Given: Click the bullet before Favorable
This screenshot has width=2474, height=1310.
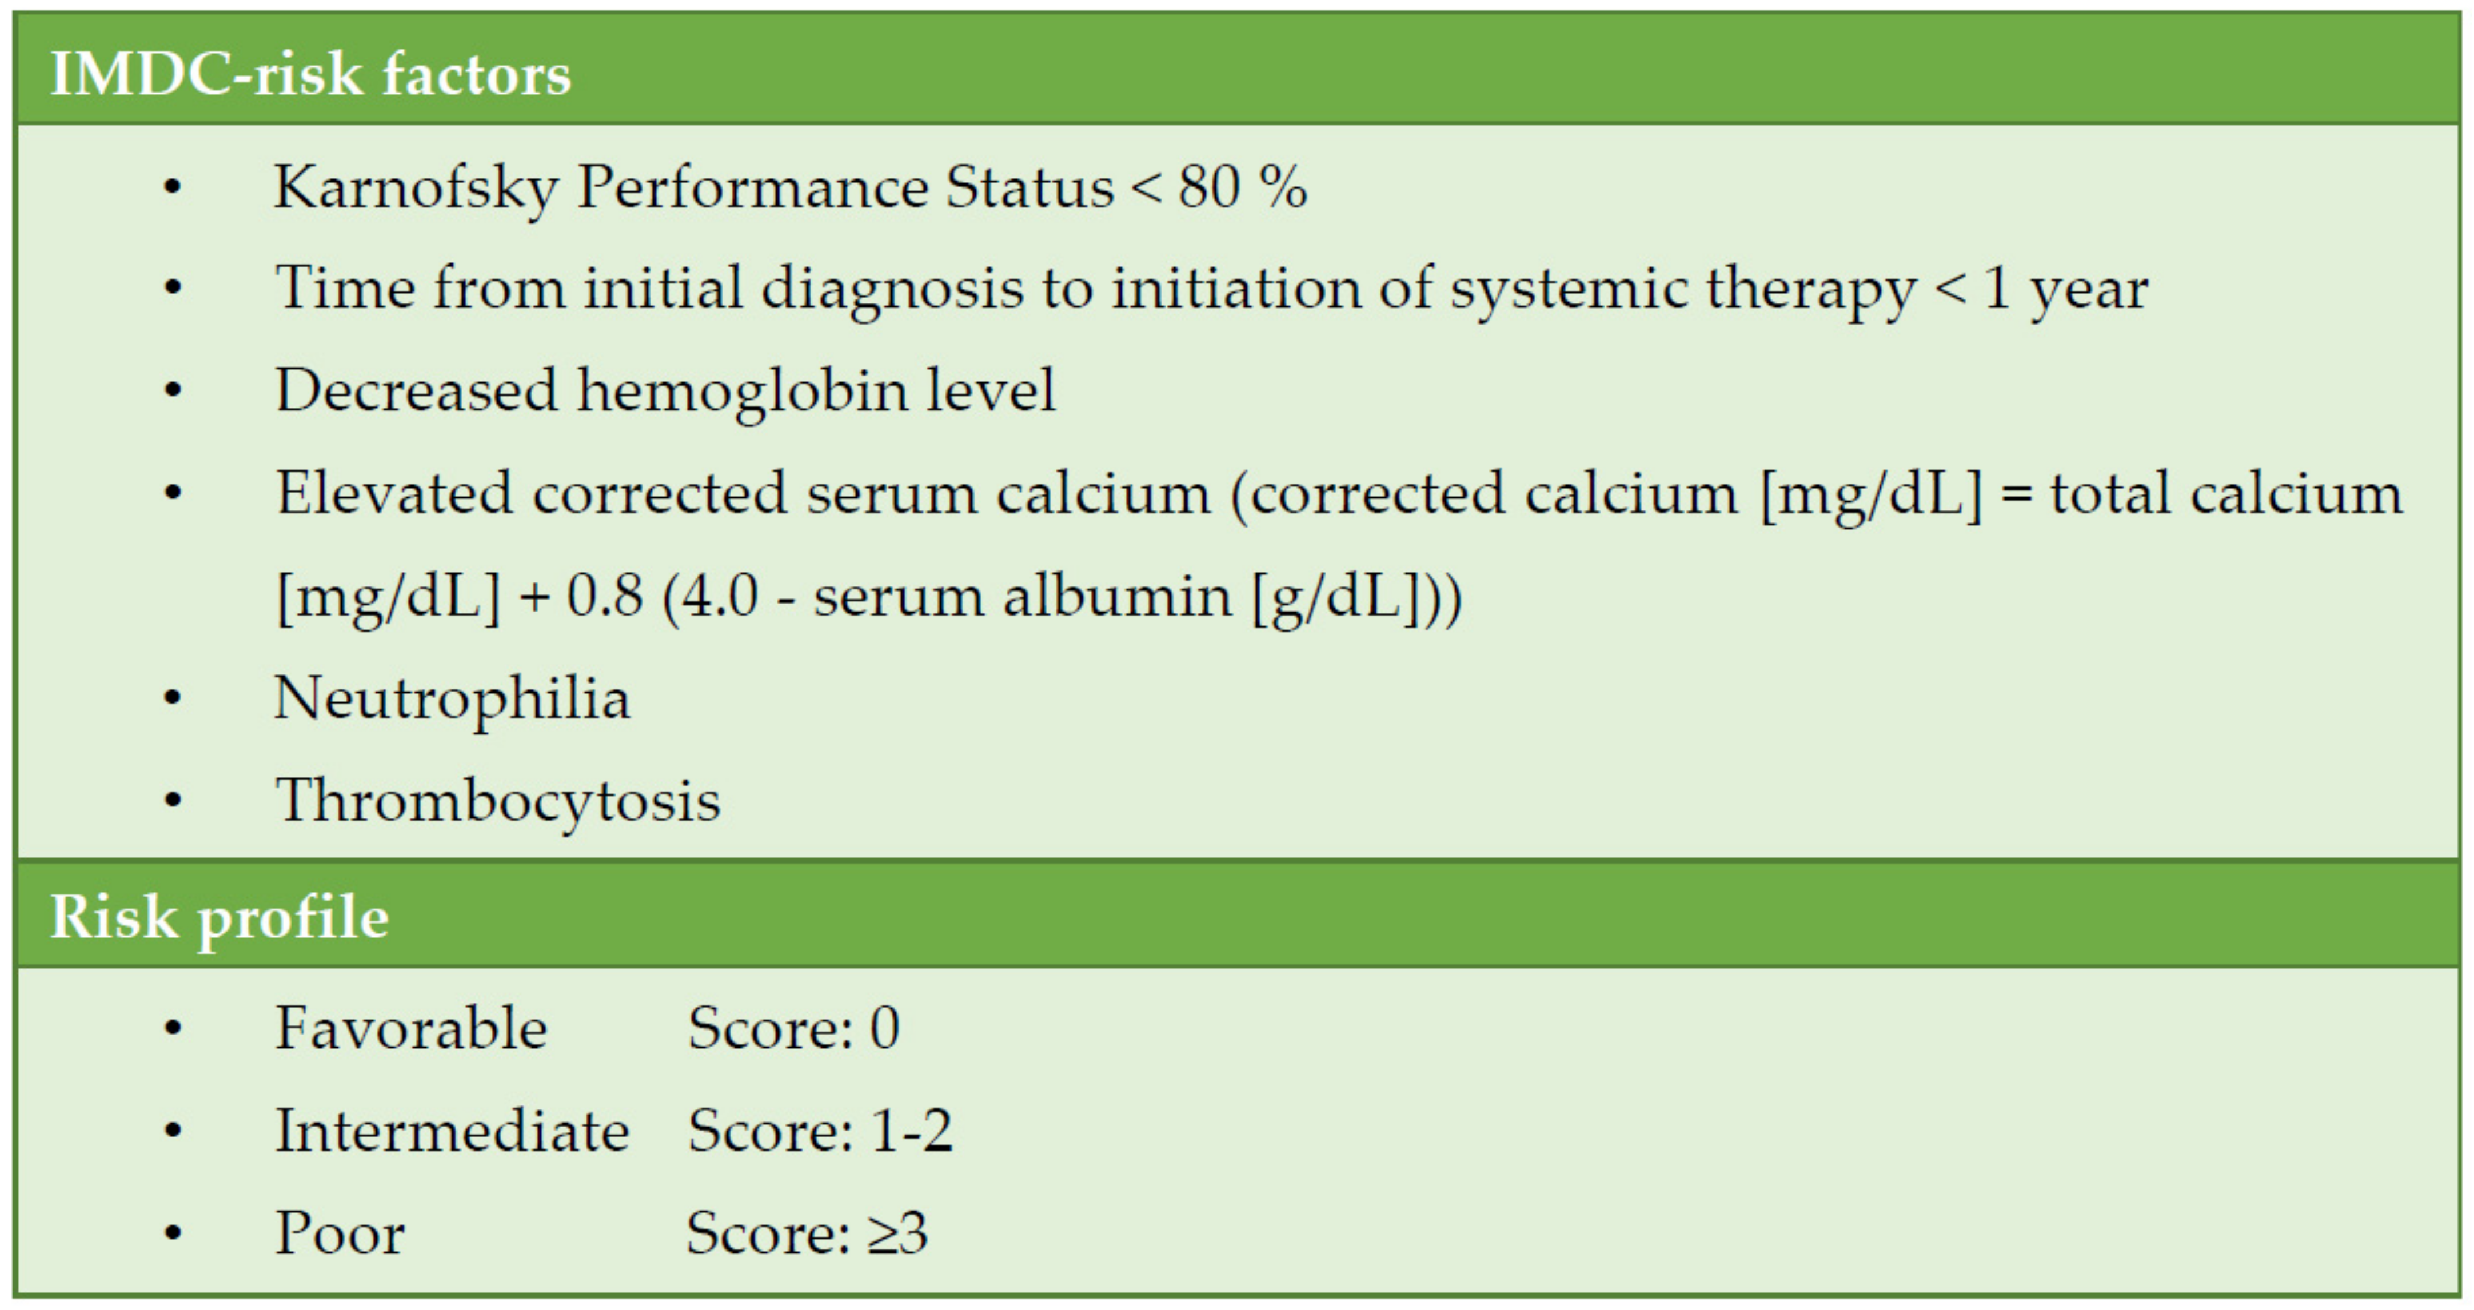Looking at the screenshot, I should 173,1029.
